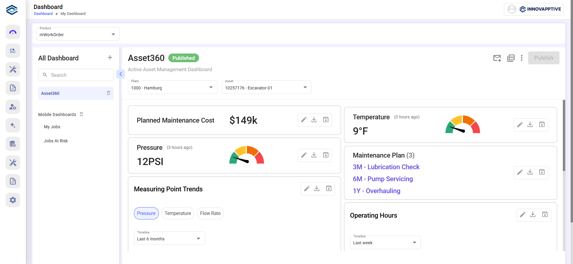The height and width of the screenshot is (264, 573).
Task: Open the Product dropdown showing mWorkOrder
Action: coord(78,34)
